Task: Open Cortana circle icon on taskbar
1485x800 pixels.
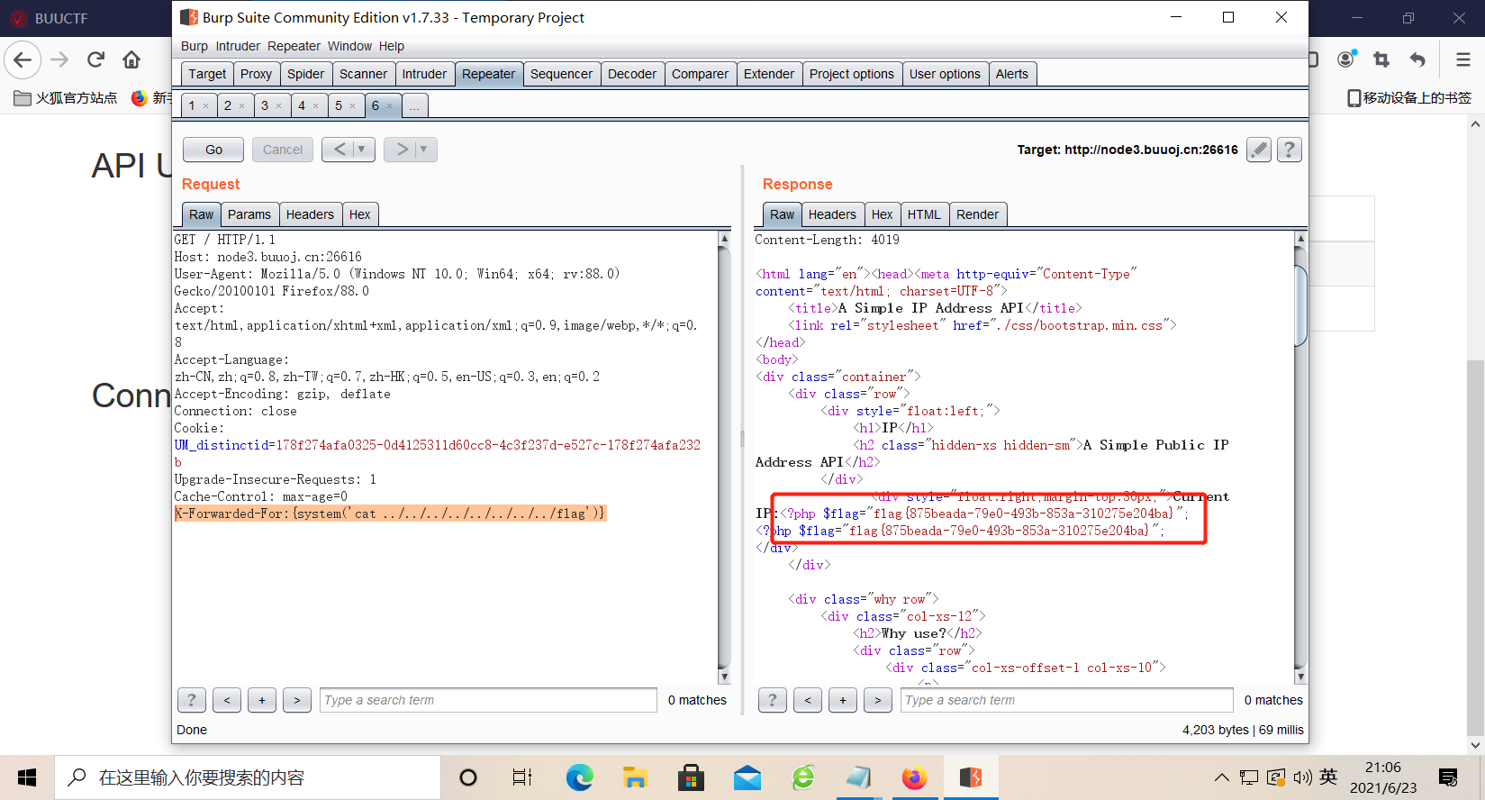Action: tap(468, 777)
